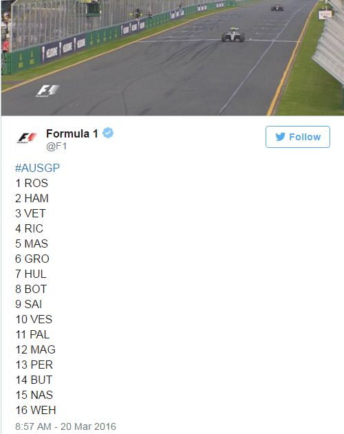Click the F1 watermark logo on the race photo

pos(47,91)
